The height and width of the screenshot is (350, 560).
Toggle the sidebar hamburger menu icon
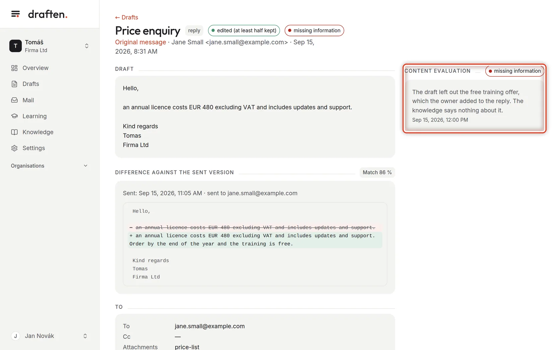(15, 14)
